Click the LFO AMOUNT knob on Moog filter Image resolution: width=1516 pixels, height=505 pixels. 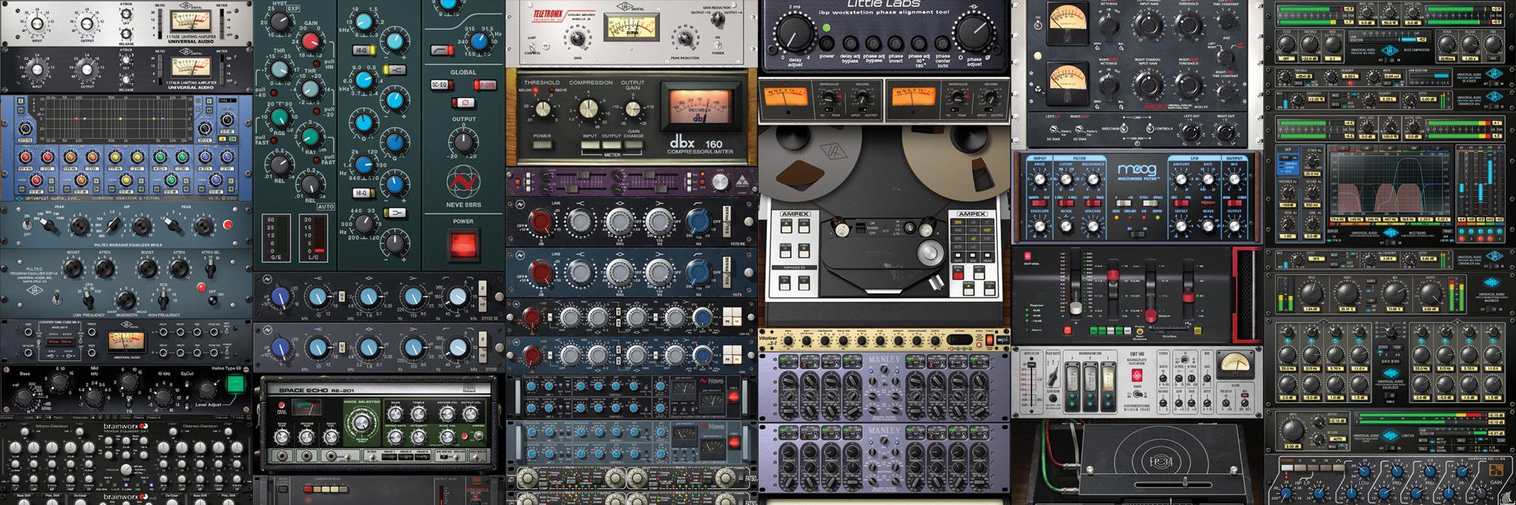click(1180, 179)
